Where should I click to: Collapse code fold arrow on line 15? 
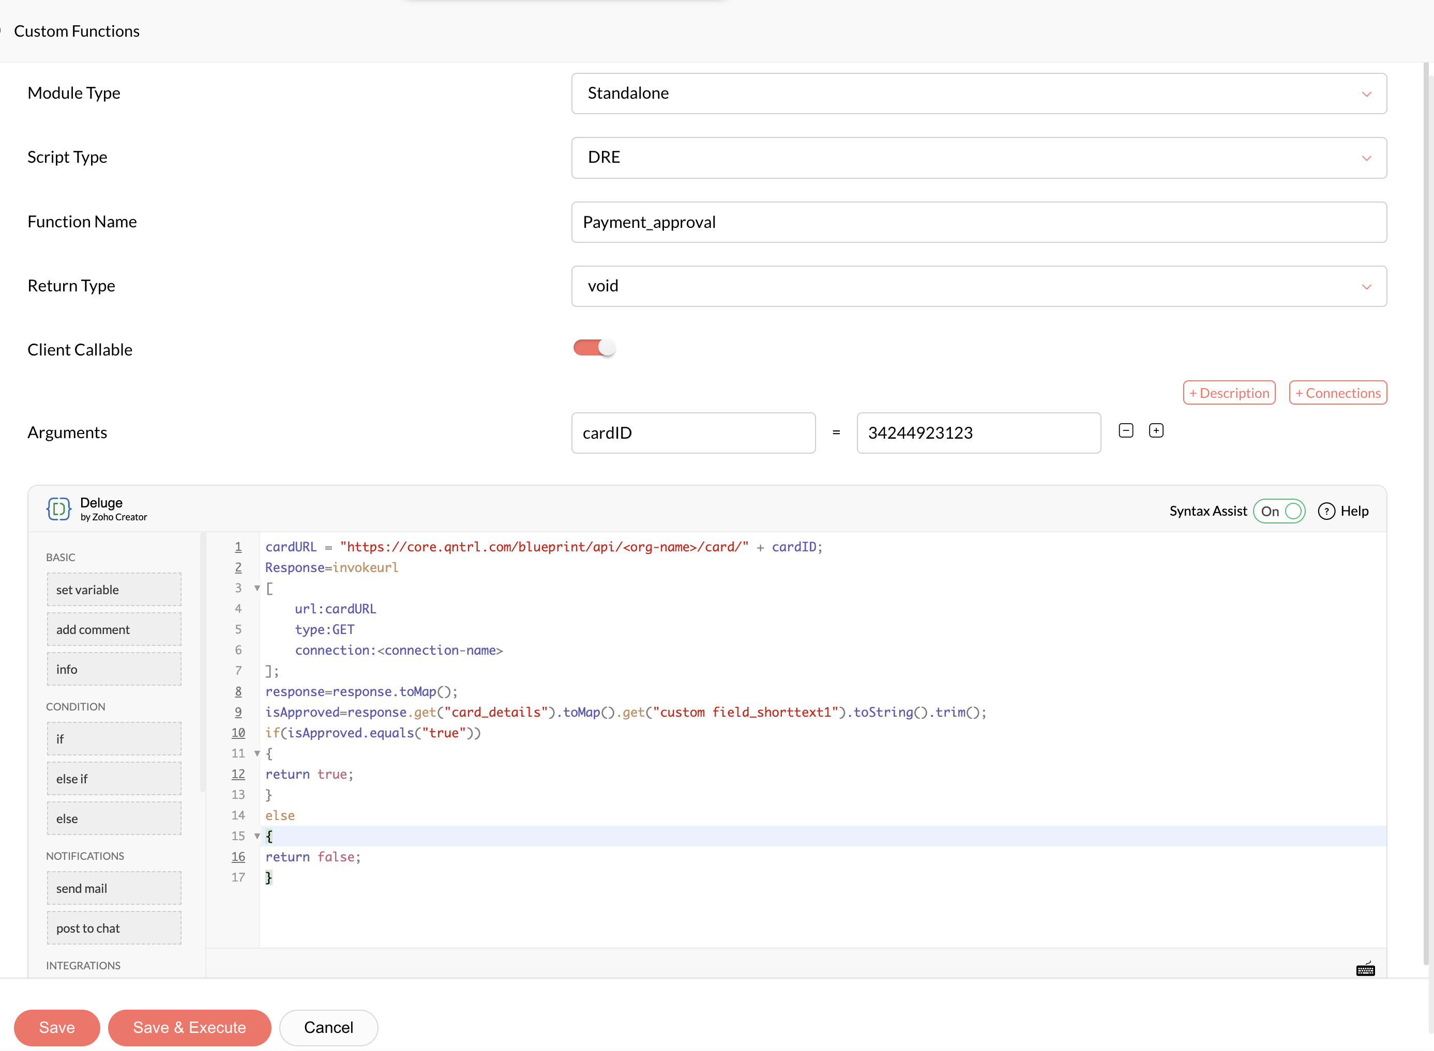(257, 836)
